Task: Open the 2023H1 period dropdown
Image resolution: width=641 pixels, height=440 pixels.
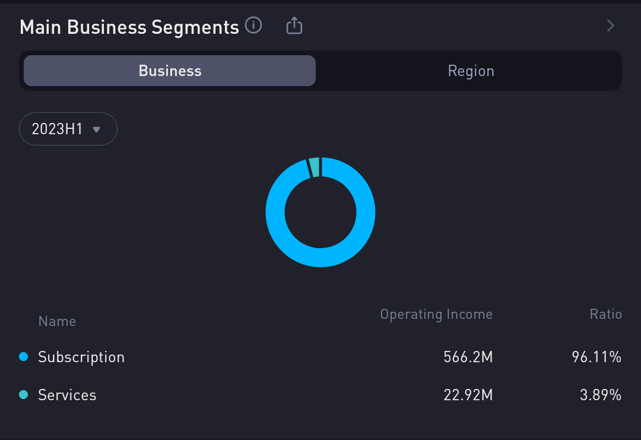Action: [x=68, y=129]
